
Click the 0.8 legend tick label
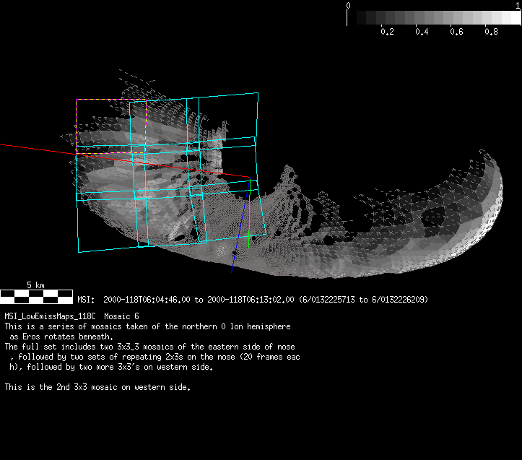coord(491,32)
